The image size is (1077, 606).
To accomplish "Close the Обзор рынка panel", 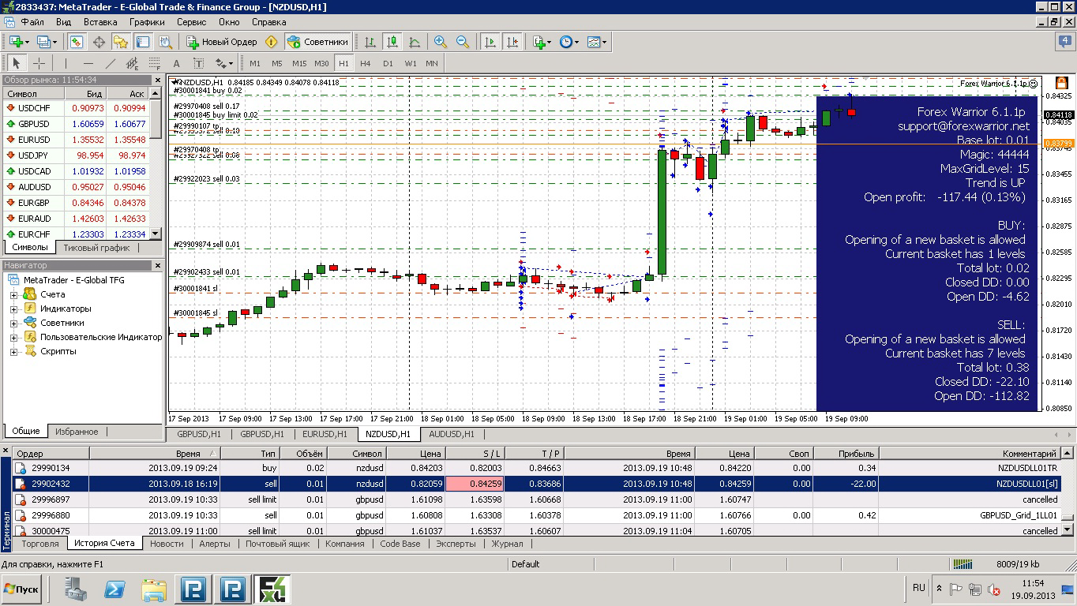I will 157,80.
